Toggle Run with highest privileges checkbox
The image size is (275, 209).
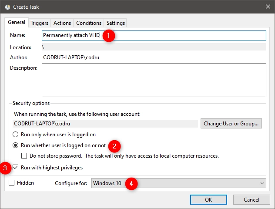point(15,168)
